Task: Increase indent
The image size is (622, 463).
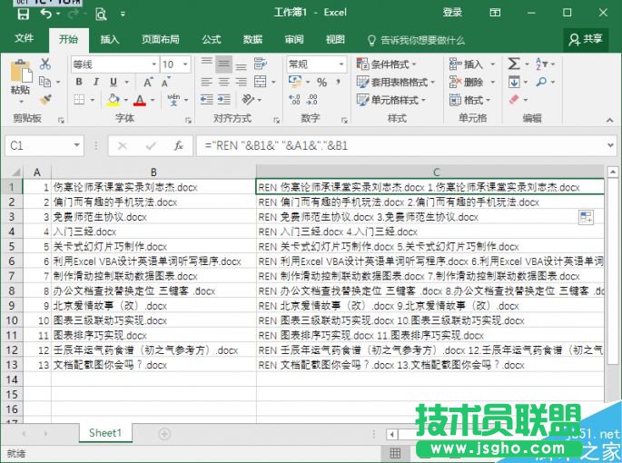Action: tap(223, 99)
